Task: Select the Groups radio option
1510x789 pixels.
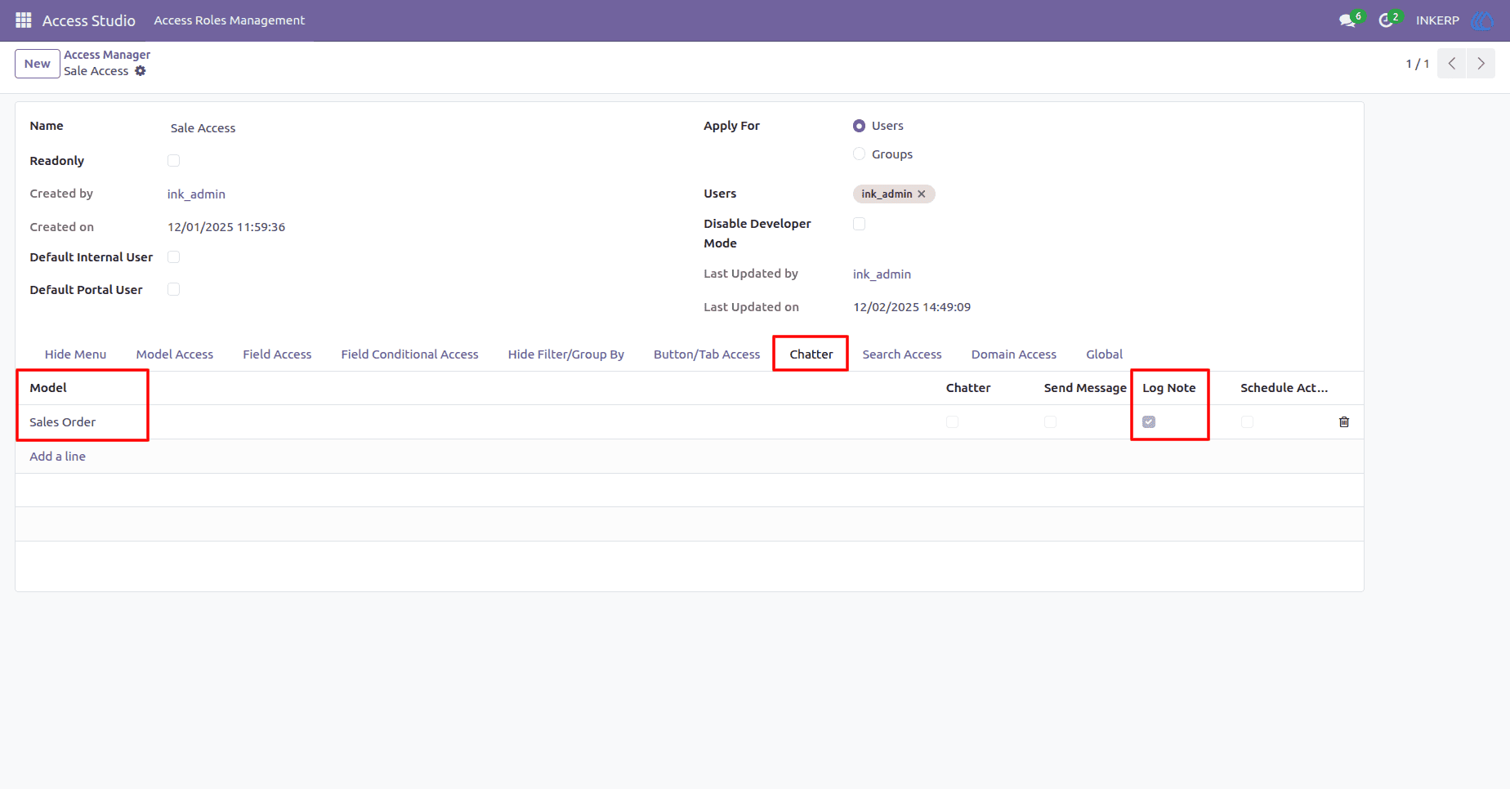Action: (x=859, y=154)
